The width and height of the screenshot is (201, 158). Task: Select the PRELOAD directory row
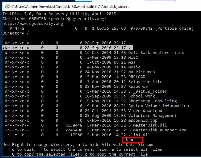(75, 77)
